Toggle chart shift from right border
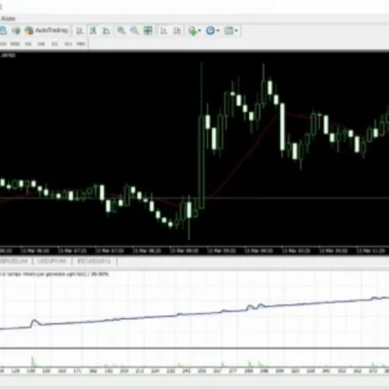This screenshot has width=389, height=389. [177, 31]
